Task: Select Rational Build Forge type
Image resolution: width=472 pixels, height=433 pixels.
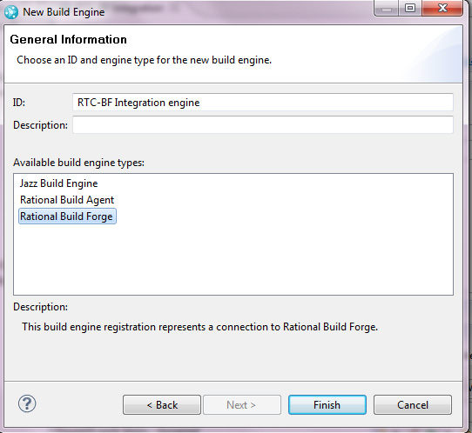Action: click(67, 216)
